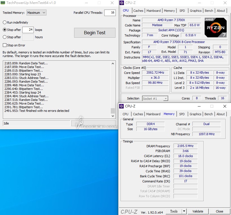The image size is (231, 215).
Task: Open Memory tab in top CPU-Z window
Action: pyautogui.click(x=169, y=11)
